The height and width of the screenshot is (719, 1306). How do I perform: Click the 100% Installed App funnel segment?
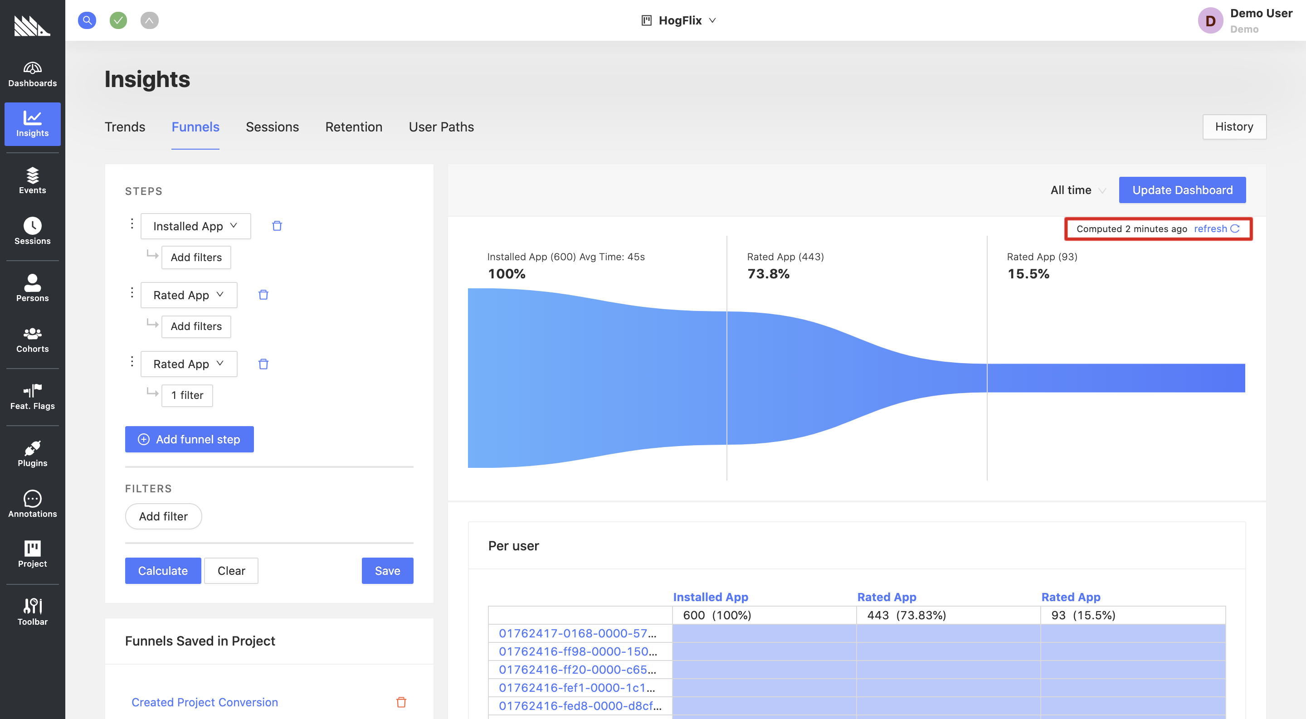point(597,378)
